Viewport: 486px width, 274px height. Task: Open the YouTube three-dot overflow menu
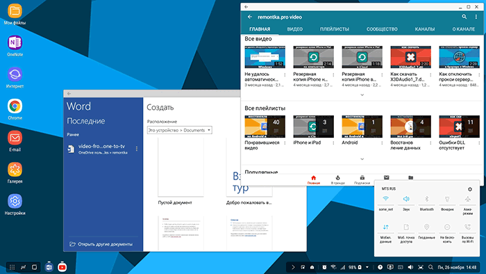(x=476, y=17)
